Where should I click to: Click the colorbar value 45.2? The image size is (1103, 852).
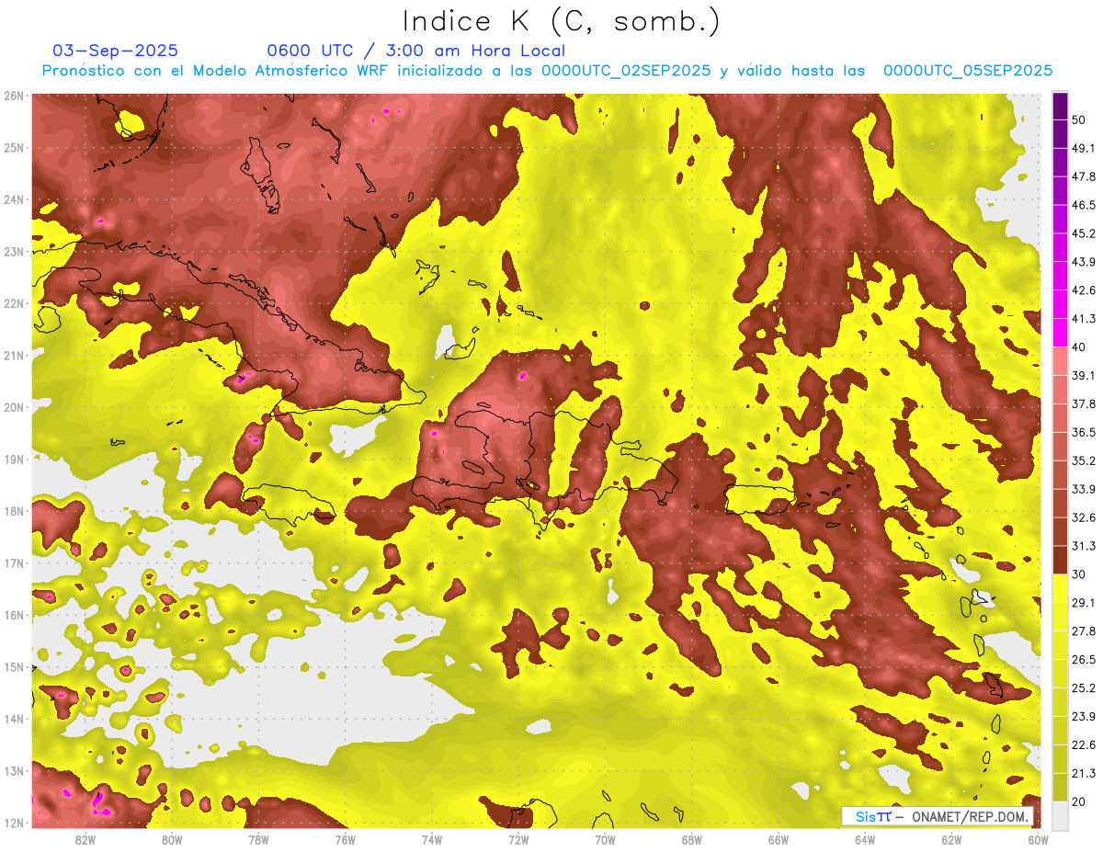1084,233
